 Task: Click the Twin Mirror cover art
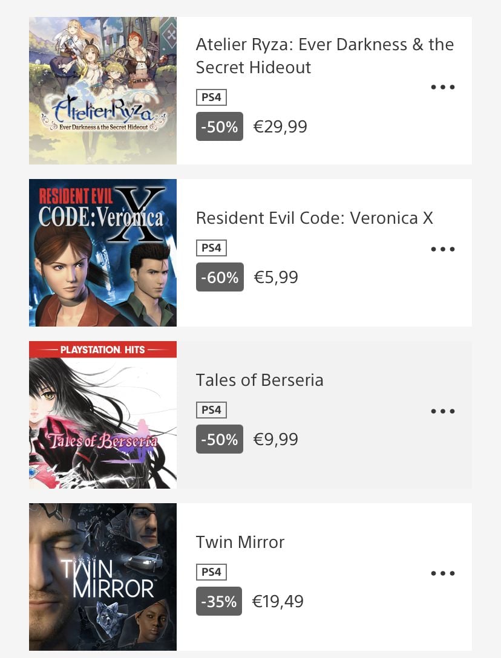[x=103, y=577]
